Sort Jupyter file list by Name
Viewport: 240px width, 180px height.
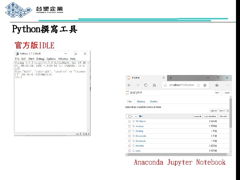197,116
